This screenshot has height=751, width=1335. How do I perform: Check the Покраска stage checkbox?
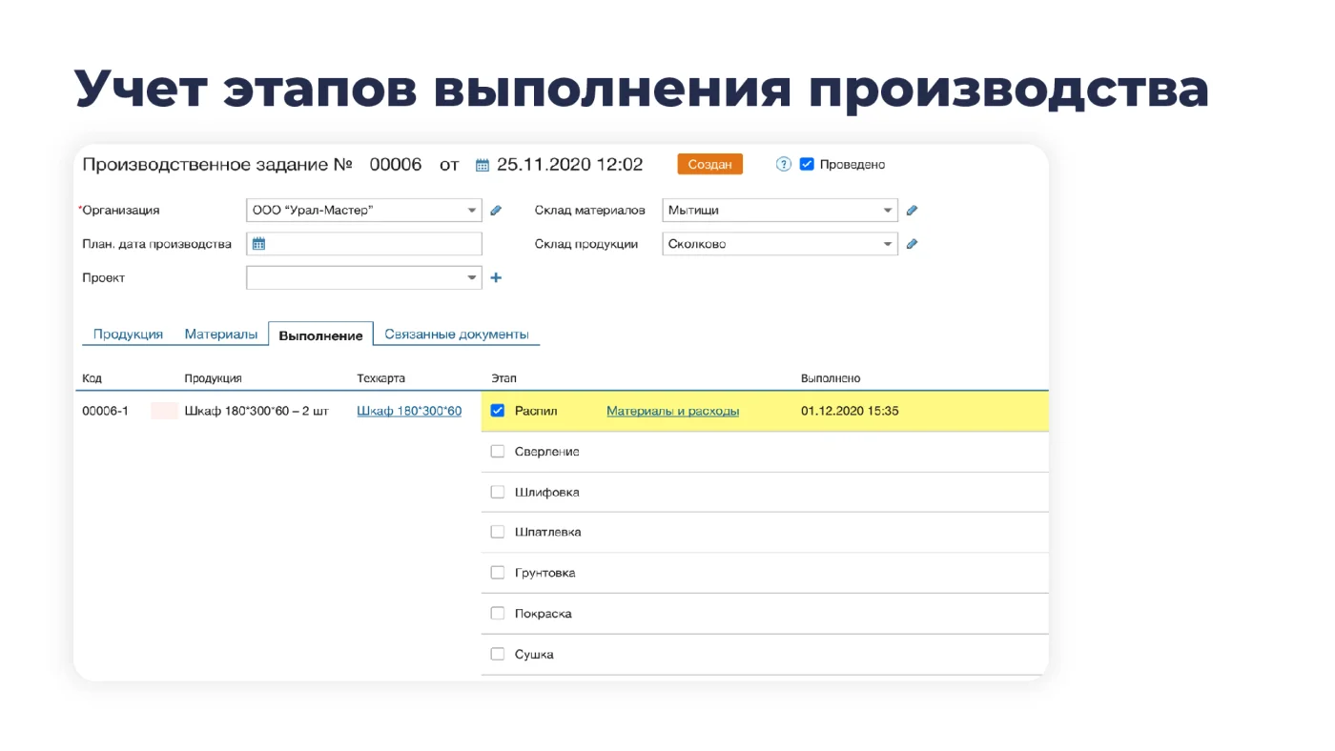497,613
